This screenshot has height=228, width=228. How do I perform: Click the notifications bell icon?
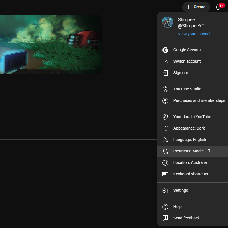(218, 7)
